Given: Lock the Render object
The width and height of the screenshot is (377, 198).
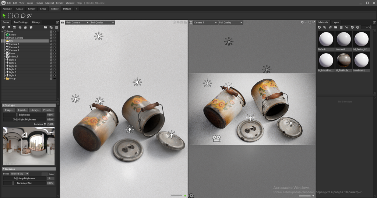Looking at the screenshot, I should click(51, 35).
